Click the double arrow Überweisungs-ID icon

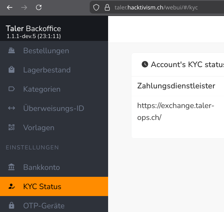(x=11, y=108)
